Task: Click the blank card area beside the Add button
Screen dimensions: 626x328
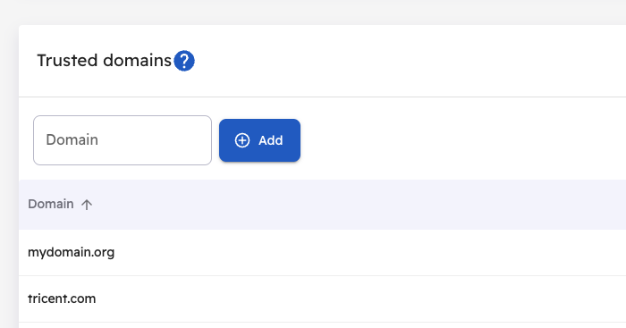Action: (x=459, y=139)
